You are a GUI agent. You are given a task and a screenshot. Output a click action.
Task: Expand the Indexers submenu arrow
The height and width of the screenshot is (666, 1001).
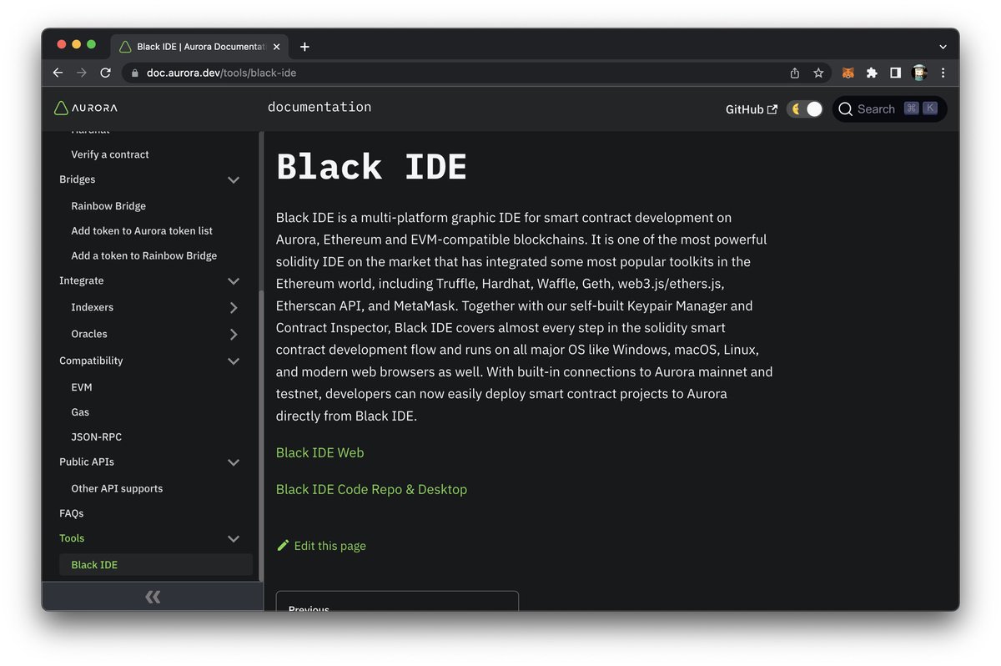tap(234, 307)
